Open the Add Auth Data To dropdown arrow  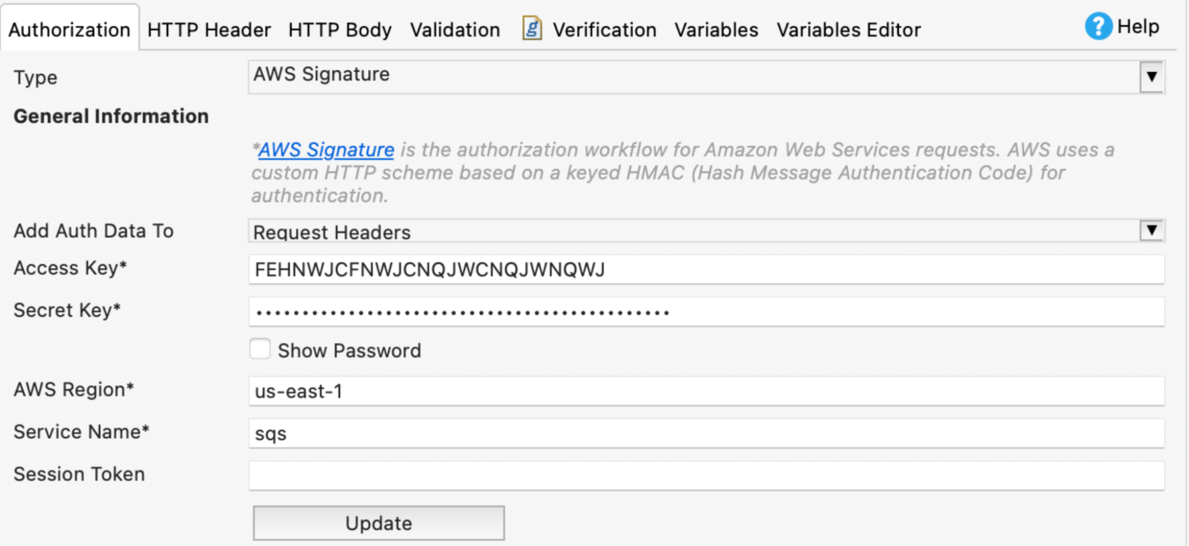click(x=1152, y=230)
